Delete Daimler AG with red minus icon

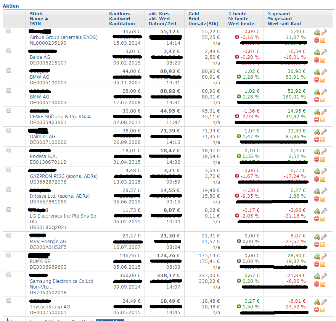pyautogui.click(x=317, y=139)
